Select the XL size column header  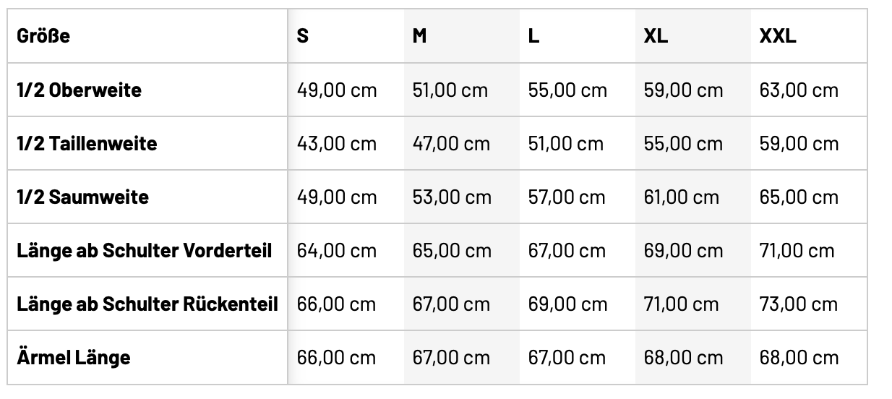[x=656, y=36]
